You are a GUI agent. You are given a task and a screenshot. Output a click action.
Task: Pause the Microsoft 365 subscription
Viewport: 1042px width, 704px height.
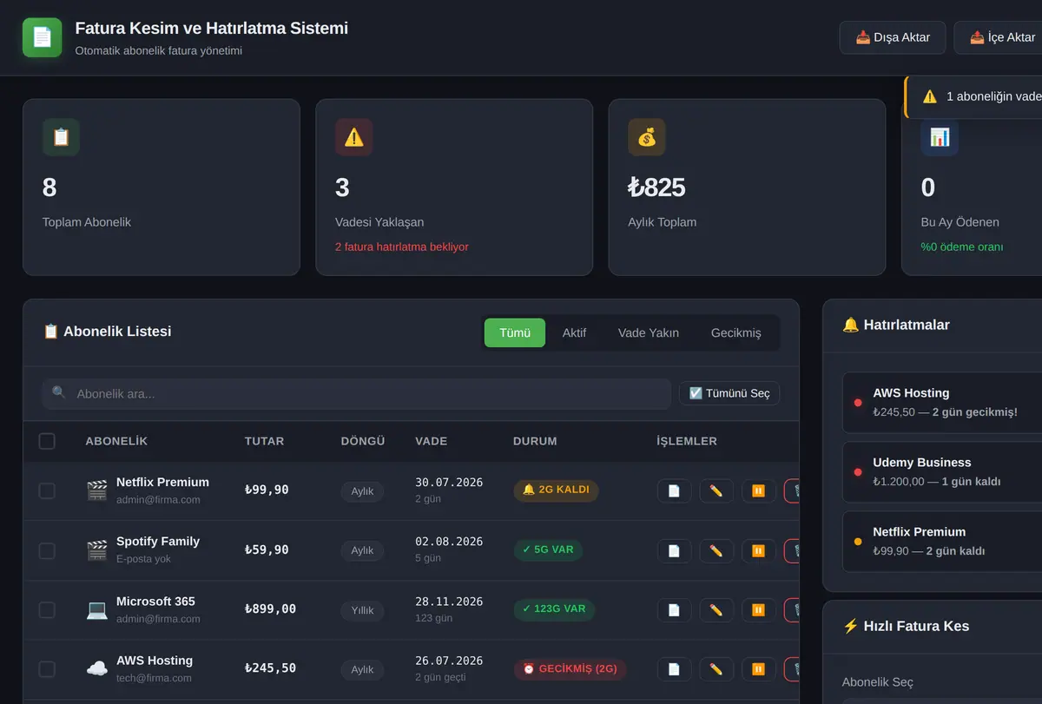pos(758,609)
